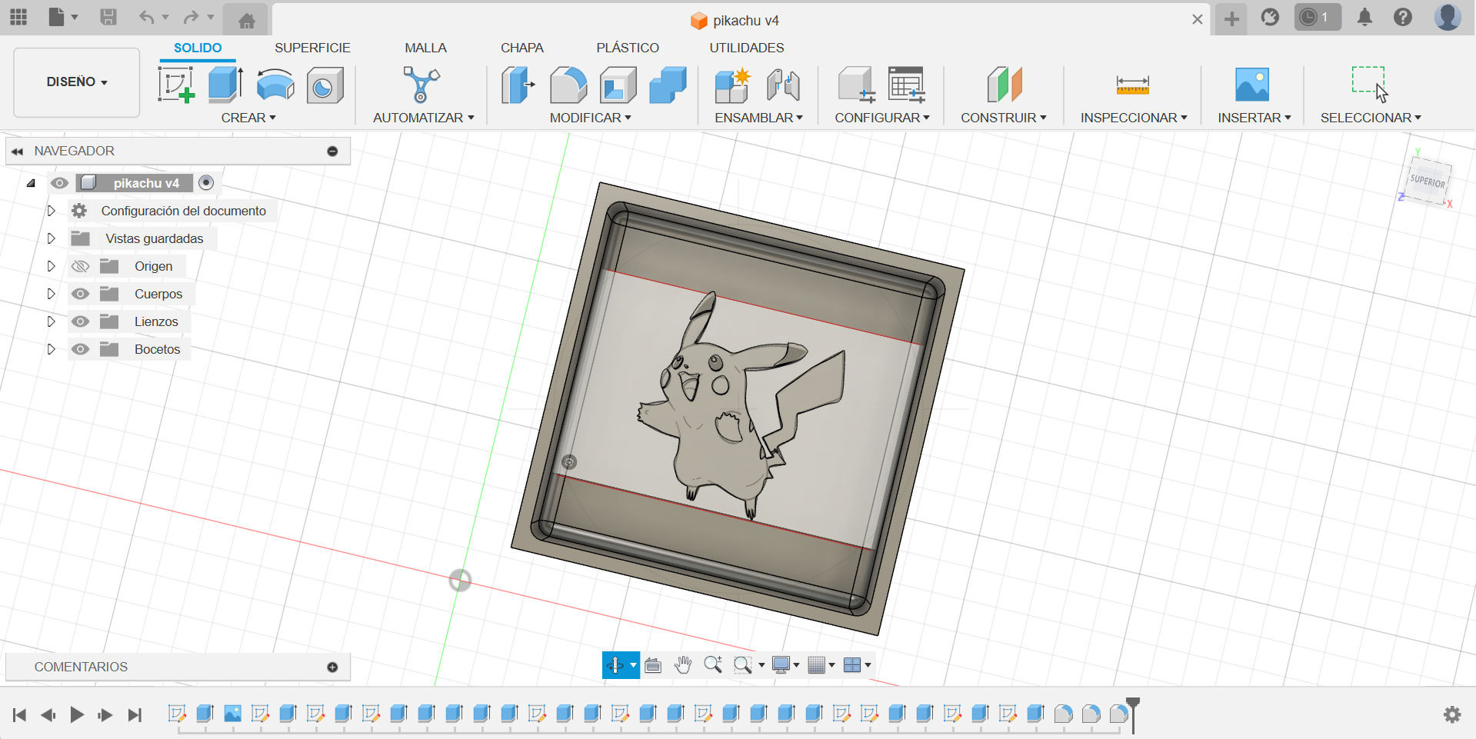Expand the Bocetos folder tree arrow
The image size is (1476, 739).
tap(51, 349)
